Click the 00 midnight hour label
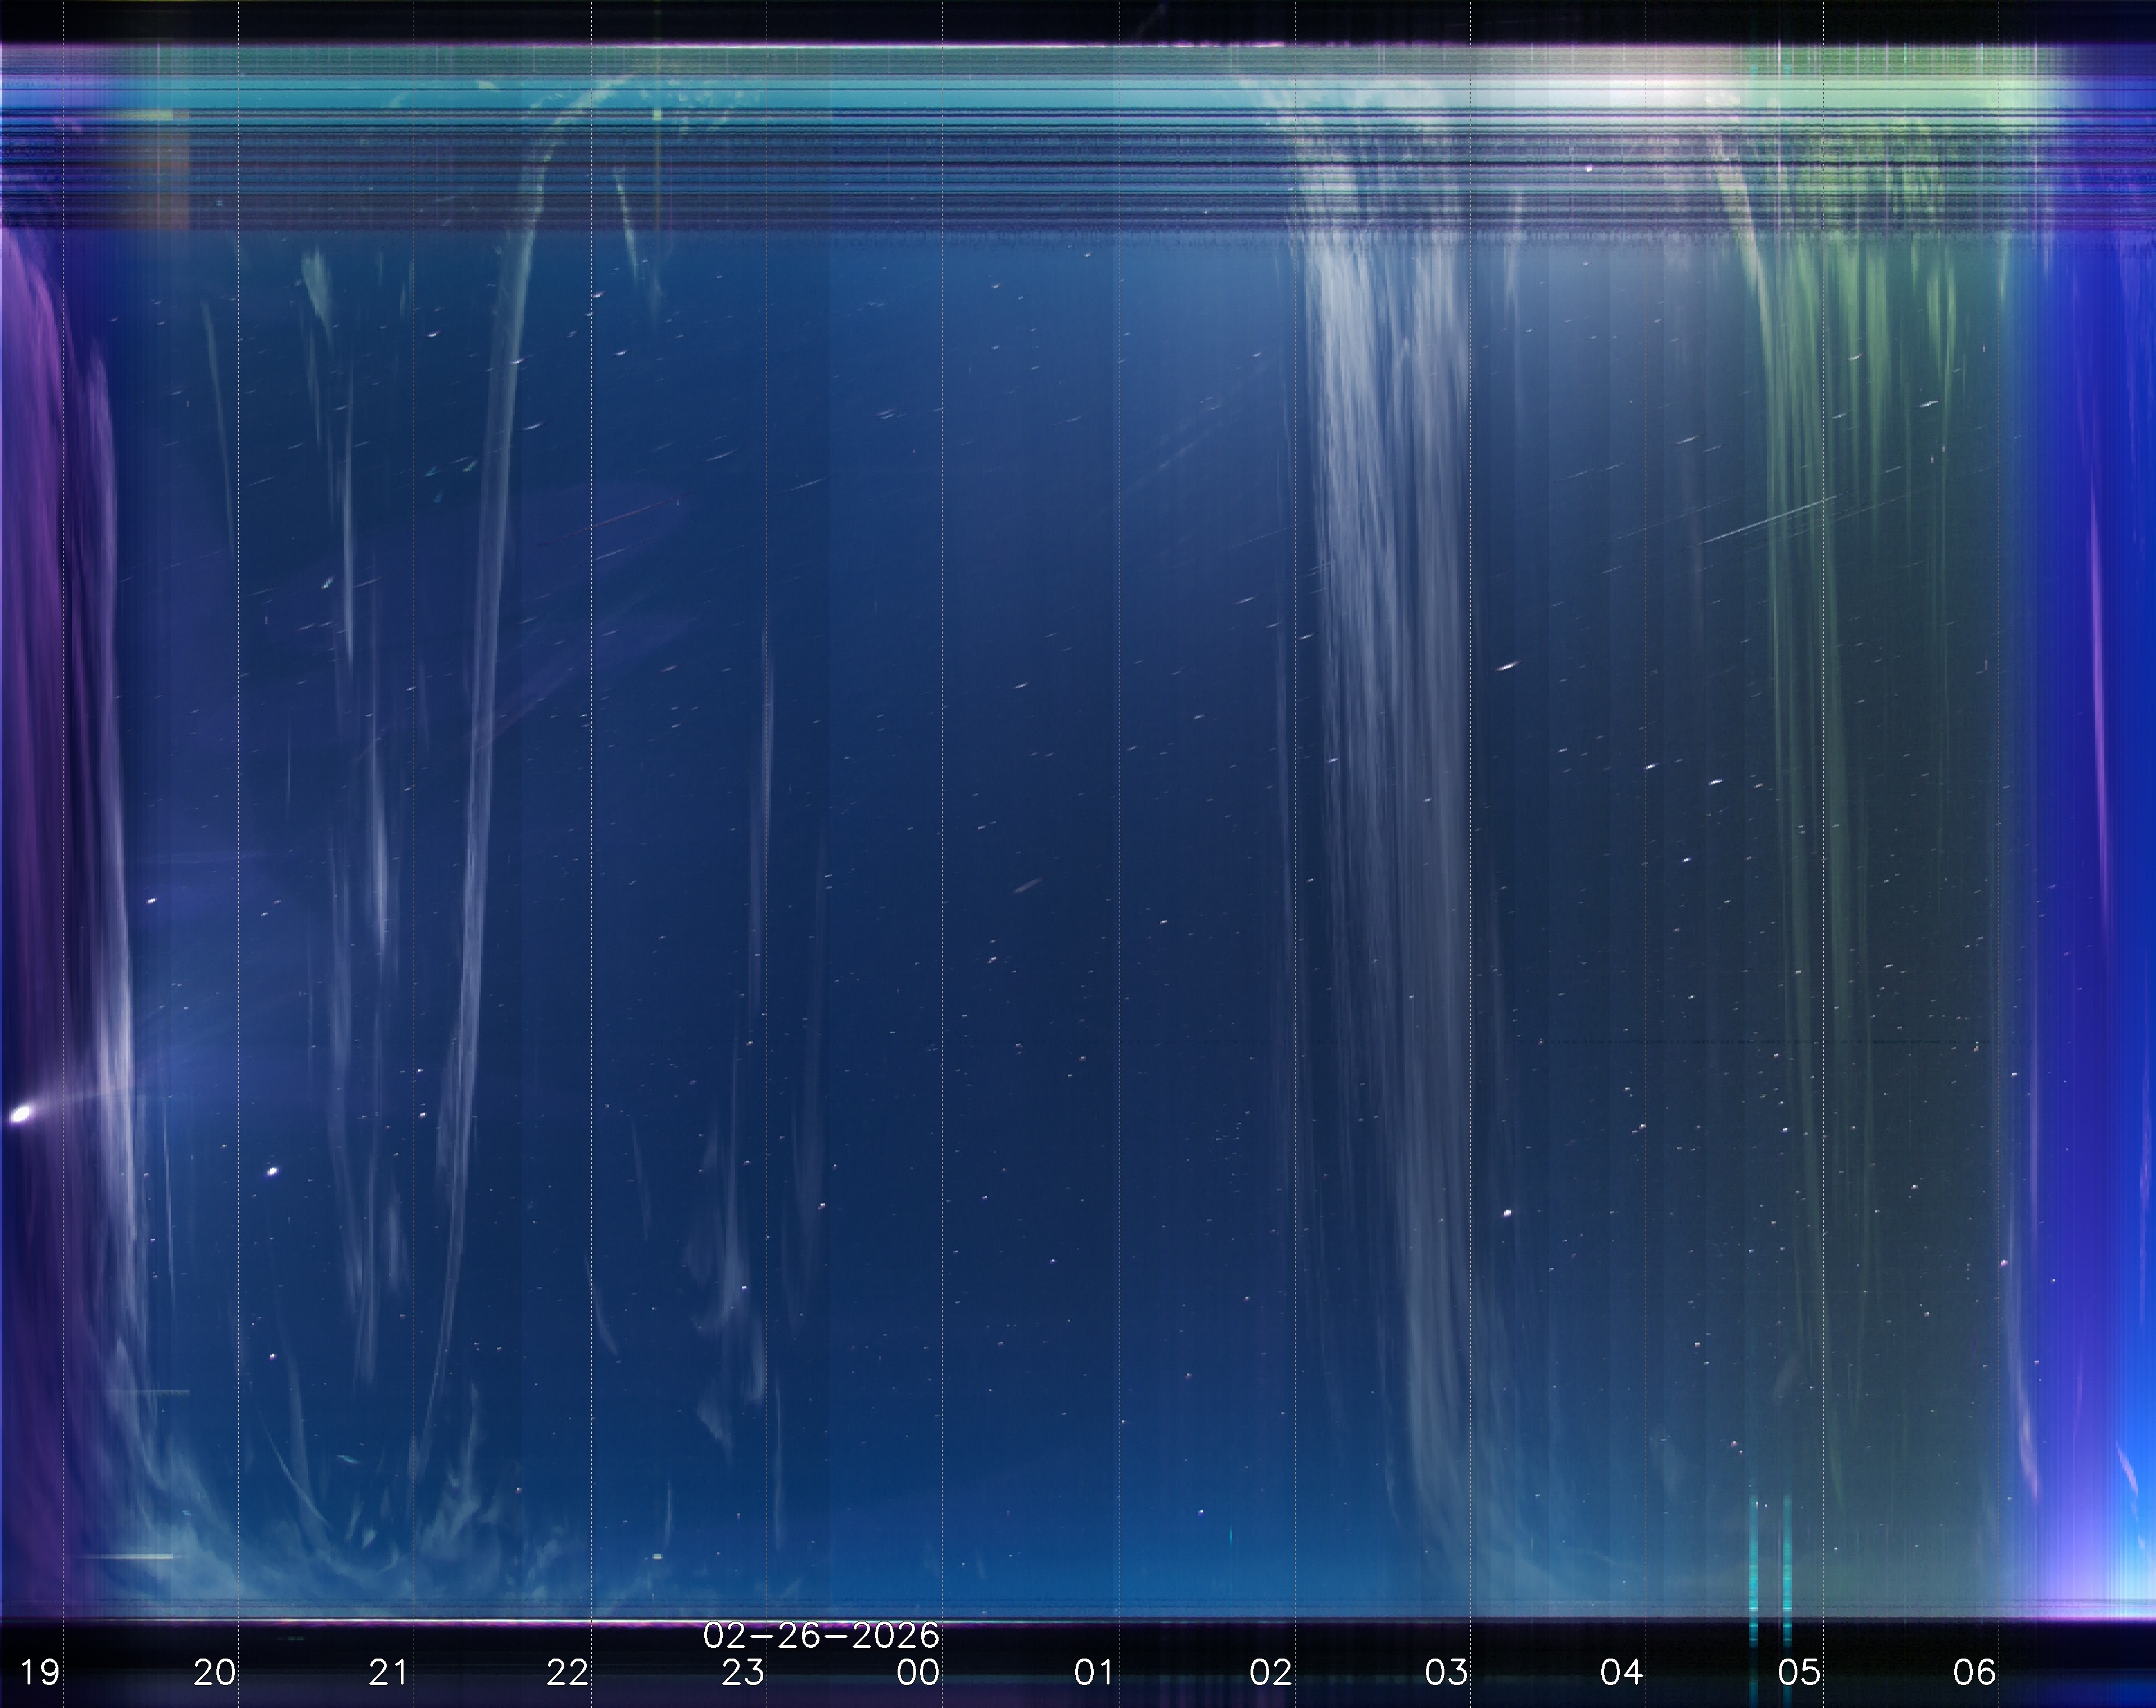Image resolution: width=2156 pixels, height=1708 pixels. pos(918,1673)
